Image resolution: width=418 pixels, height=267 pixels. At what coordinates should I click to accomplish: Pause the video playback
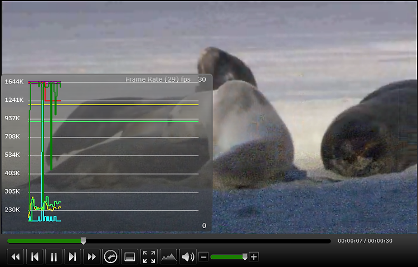pyautogui.click(x=54, y=257)
